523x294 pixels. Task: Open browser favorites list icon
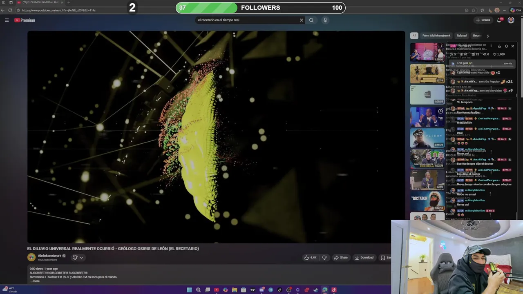(482, 10)
